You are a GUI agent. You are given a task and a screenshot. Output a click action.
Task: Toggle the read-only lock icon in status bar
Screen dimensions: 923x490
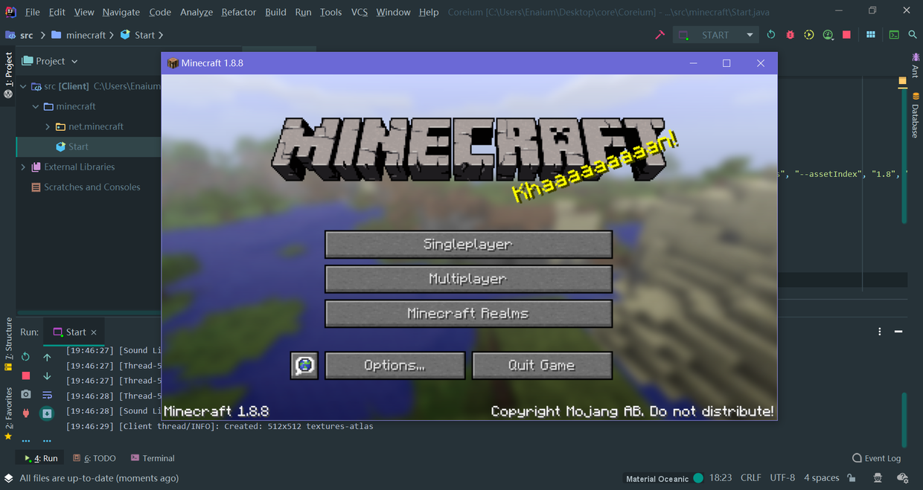tap(852, 478)
